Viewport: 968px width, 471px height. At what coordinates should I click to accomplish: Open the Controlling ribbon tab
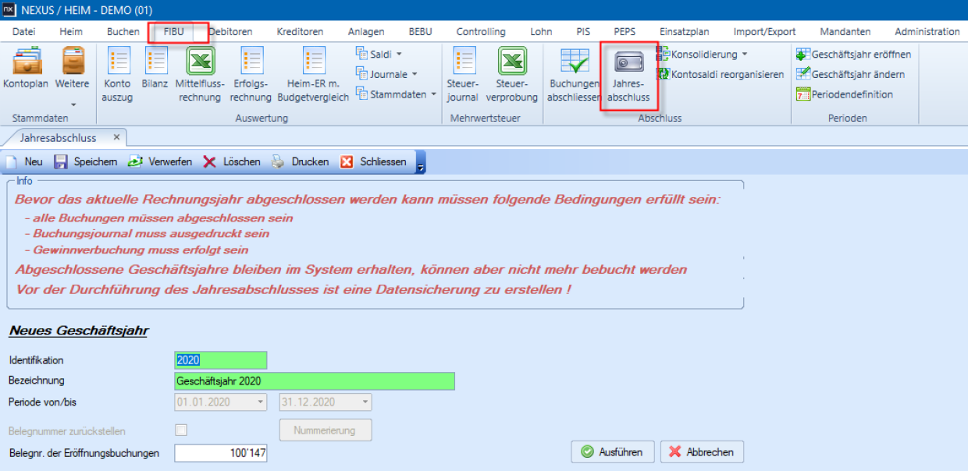481,32
